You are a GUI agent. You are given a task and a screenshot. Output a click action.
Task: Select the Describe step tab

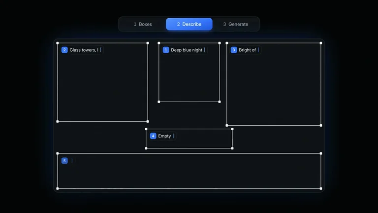click(x=189, y=24)
